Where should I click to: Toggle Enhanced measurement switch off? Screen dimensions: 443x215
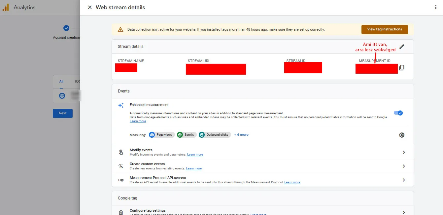pyautogui.click(x=398, y=113)
